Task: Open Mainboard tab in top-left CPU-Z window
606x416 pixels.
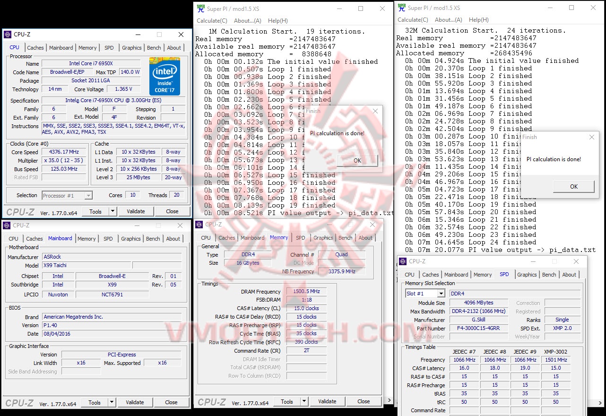Action: point(61,48)
